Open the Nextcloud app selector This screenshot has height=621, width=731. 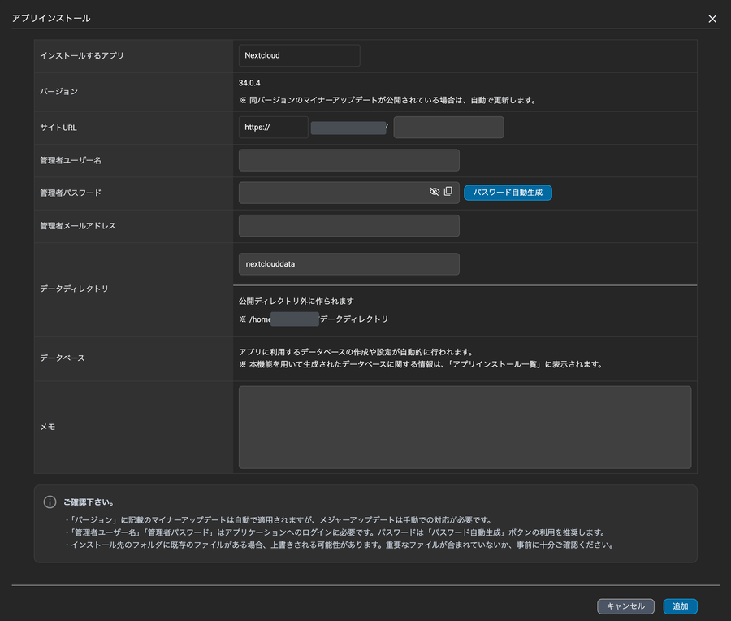(299, 55)
